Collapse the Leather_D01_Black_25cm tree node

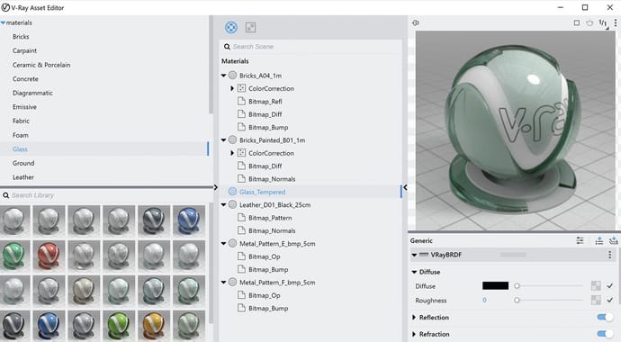point(224,204)
